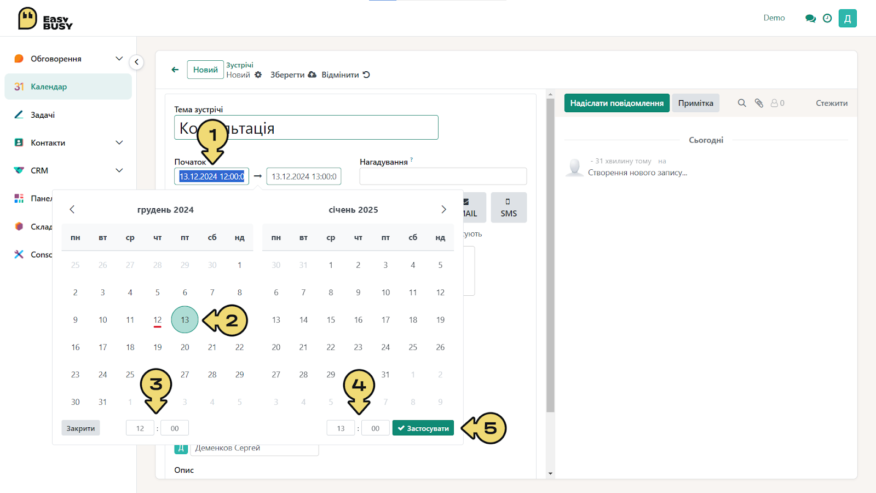Image resolution: width=876 pixels, height=493 pixels.
Task: Open Обговорення in the sidebar
Action: point(56,59)
